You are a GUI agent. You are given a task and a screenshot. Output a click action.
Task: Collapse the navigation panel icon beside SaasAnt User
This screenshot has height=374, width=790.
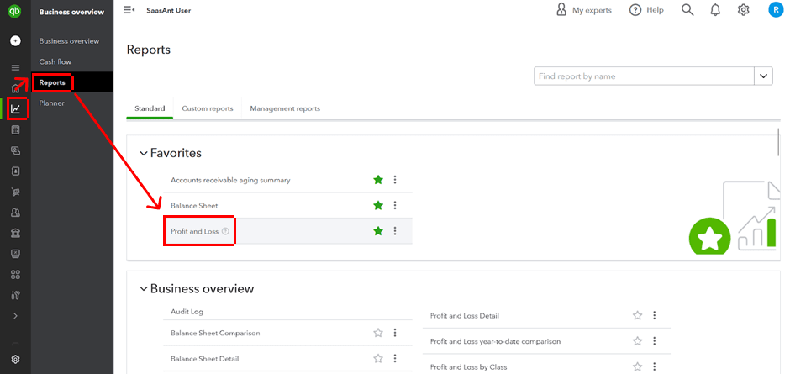(x=129, y=10)
